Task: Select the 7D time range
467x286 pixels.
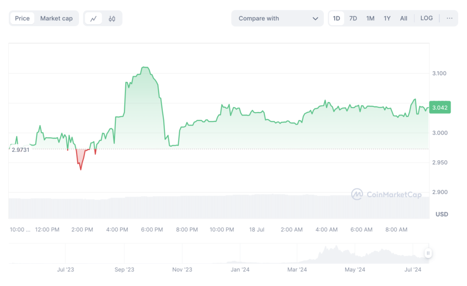Action: (353, 18)
